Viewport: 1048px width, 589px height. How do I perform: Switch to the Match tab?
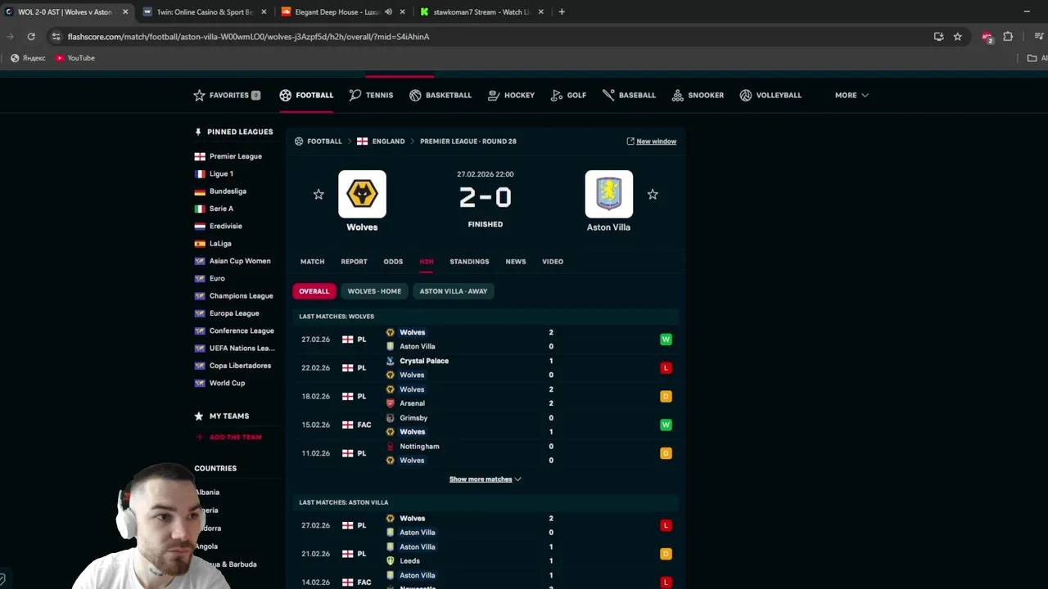[312, 262]
